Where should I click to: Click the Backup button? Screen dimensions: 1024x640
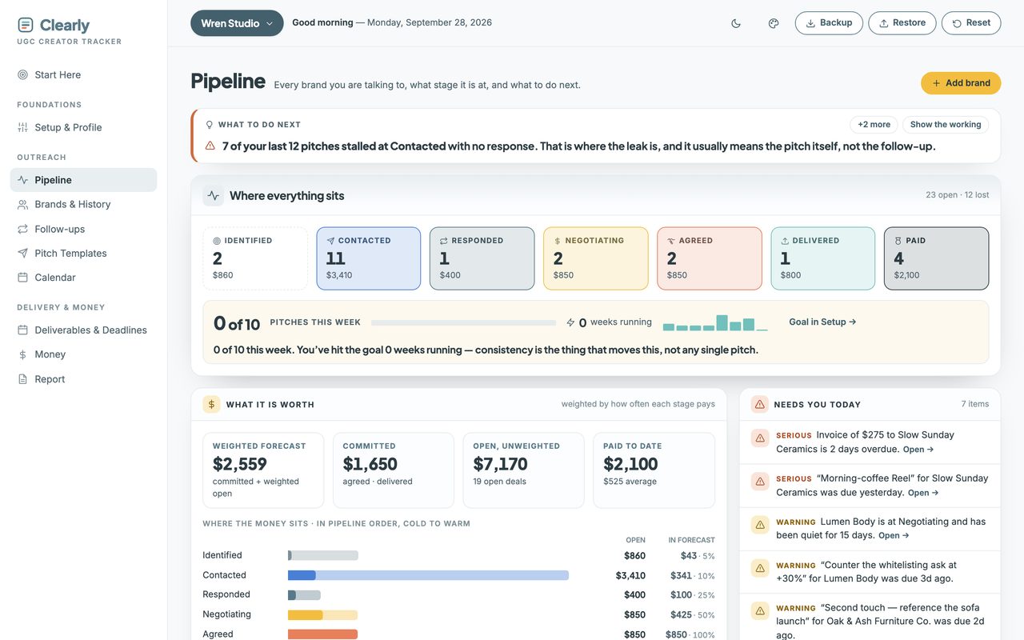coord(829,23)
